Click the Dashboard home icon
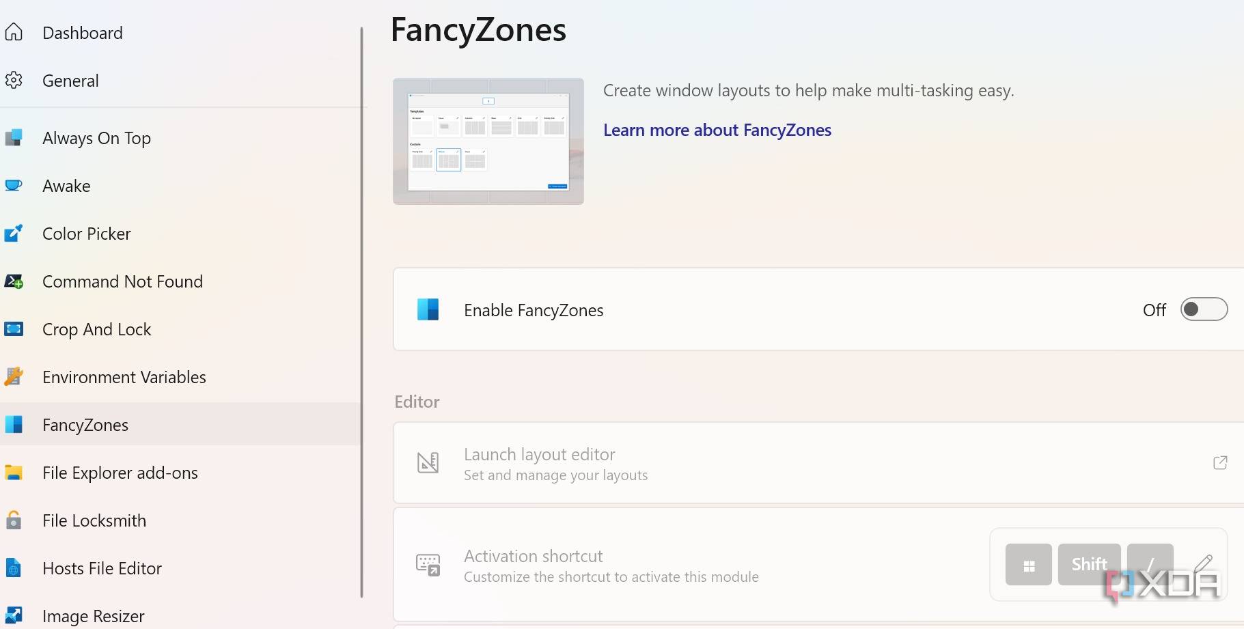 click(14, 32)
